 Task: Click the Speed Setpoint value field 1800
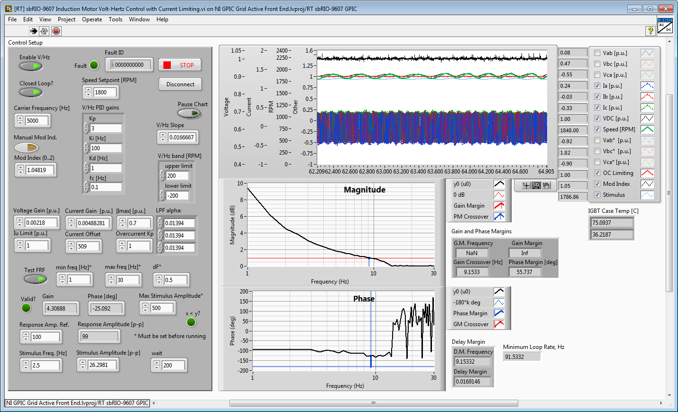pyautogui.click(x=106, y=92)
